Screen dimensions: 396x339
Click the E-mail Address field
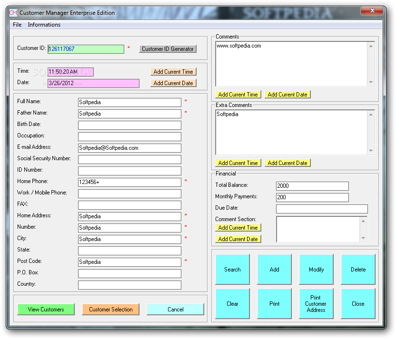pos(129,148)
